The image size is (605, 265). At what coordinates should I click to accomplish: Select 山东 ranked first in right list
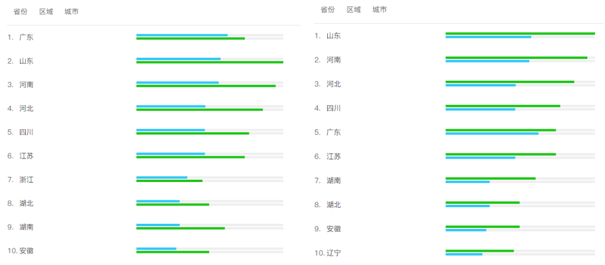pyautogui.click(x=333, y=36)
